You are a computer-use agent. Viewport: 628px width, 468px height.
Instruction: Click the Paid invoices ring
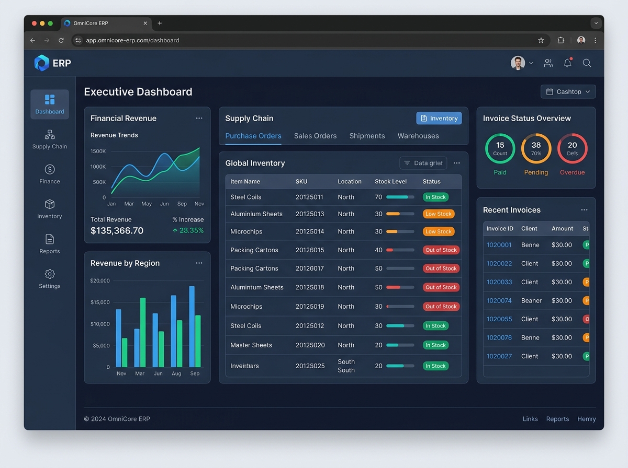(500, 148)
